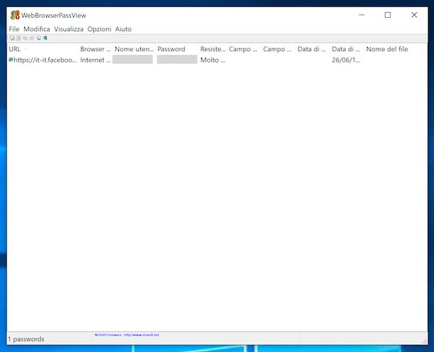The width and height of the screenshot is (434, 352).
Task: Sort by the Resiste... column header
Action: (x=213, y=49)
